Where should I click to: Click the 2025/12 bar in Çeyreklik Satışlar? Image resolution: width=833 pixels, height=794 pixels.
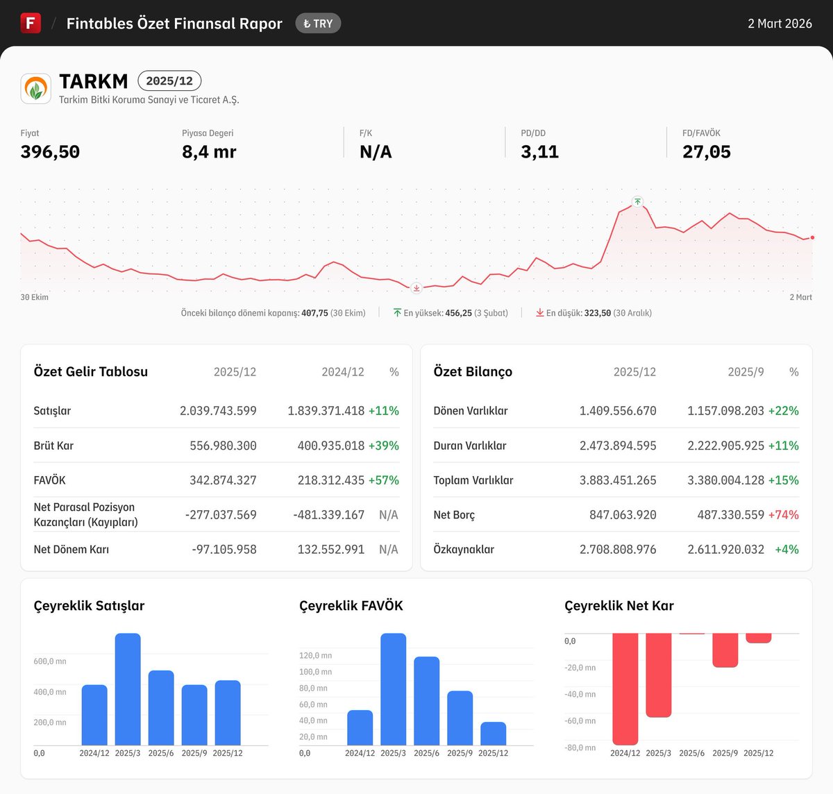[x=228, y=713]
